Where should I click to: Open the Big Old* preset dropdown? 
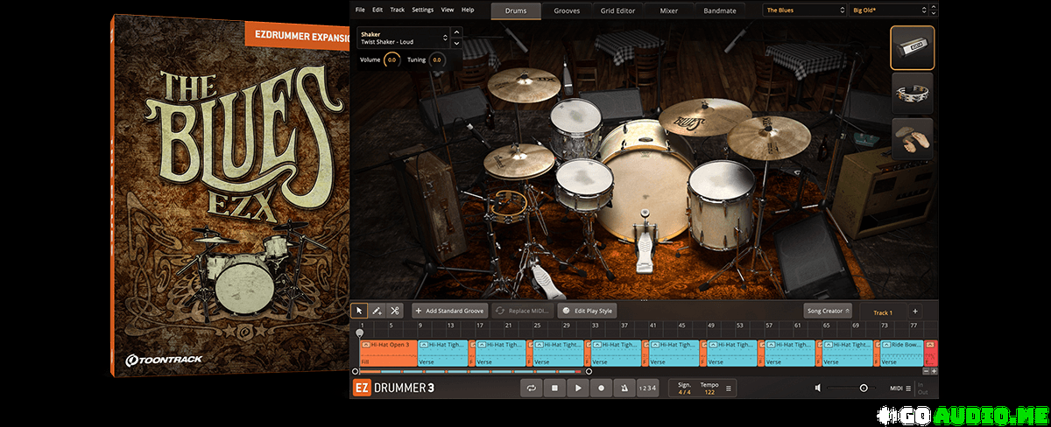tap(888, 10)
